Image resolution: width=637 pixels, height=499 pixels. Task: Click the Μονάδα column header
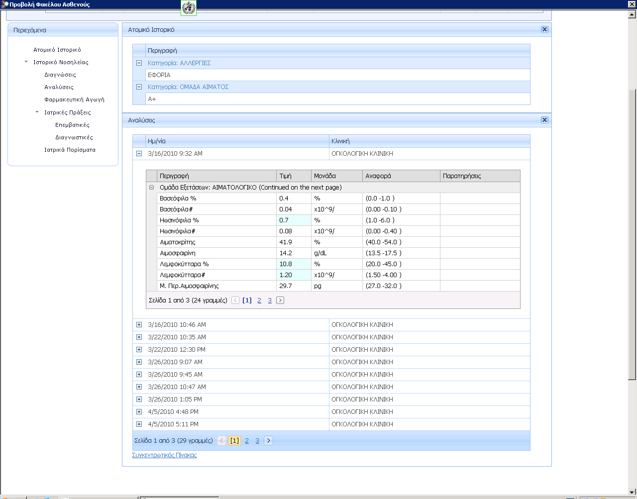pos(337,176)
